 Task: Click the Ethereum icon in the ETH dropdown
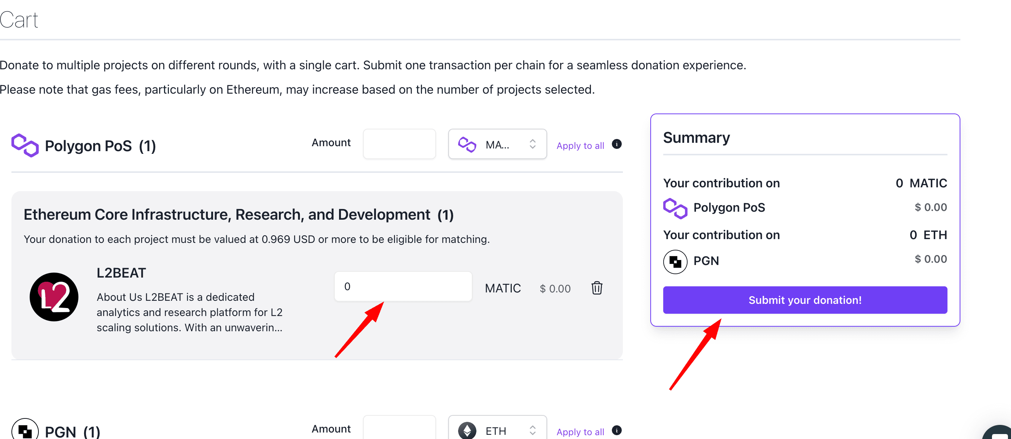tap(466, 431)
